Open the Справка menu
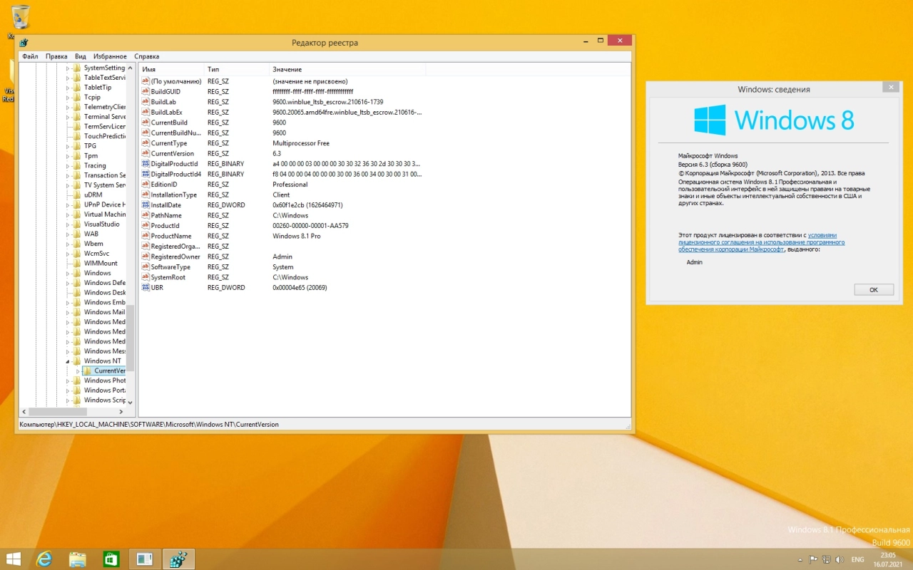Screen dimensions: 913x570 [x=147, y=56]
